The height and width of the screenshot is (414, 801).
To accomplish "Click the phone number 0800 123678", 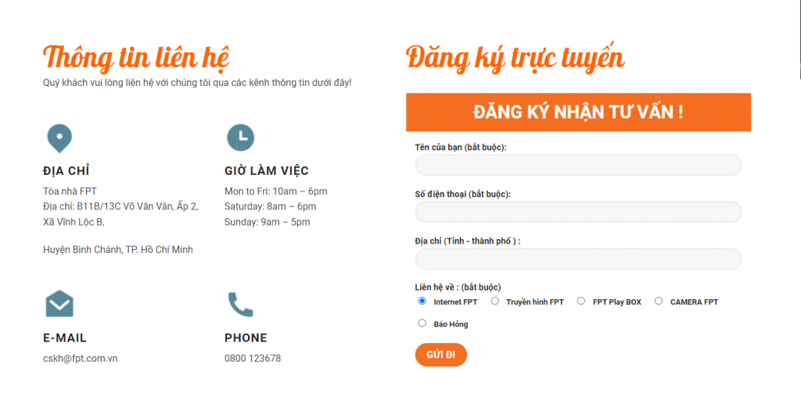I will (x=253, y=359).
